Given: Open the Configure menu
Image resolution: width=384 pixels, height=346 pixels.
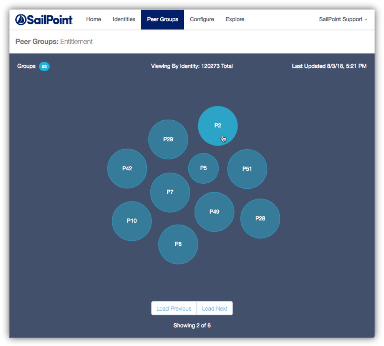Looking at the screenshot, I should (202, 20).
